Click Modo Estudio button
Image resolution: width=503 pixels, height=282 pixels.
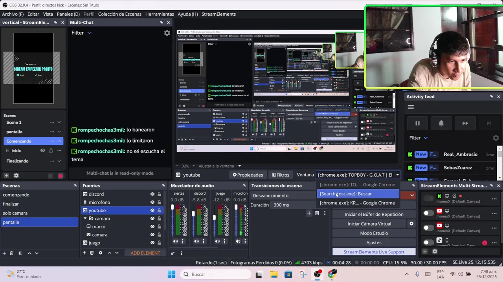click(x=374, y=233)
